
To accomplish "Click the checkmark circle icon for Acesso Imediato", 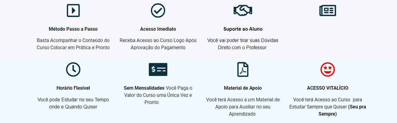I will pyautogui.click(x=158, y=10).
